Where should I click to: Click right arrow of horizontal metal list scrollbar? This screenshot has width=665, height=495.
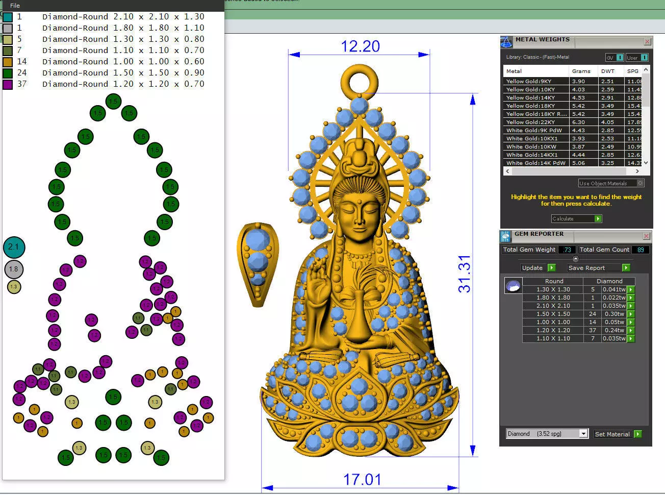click(637, 171)
